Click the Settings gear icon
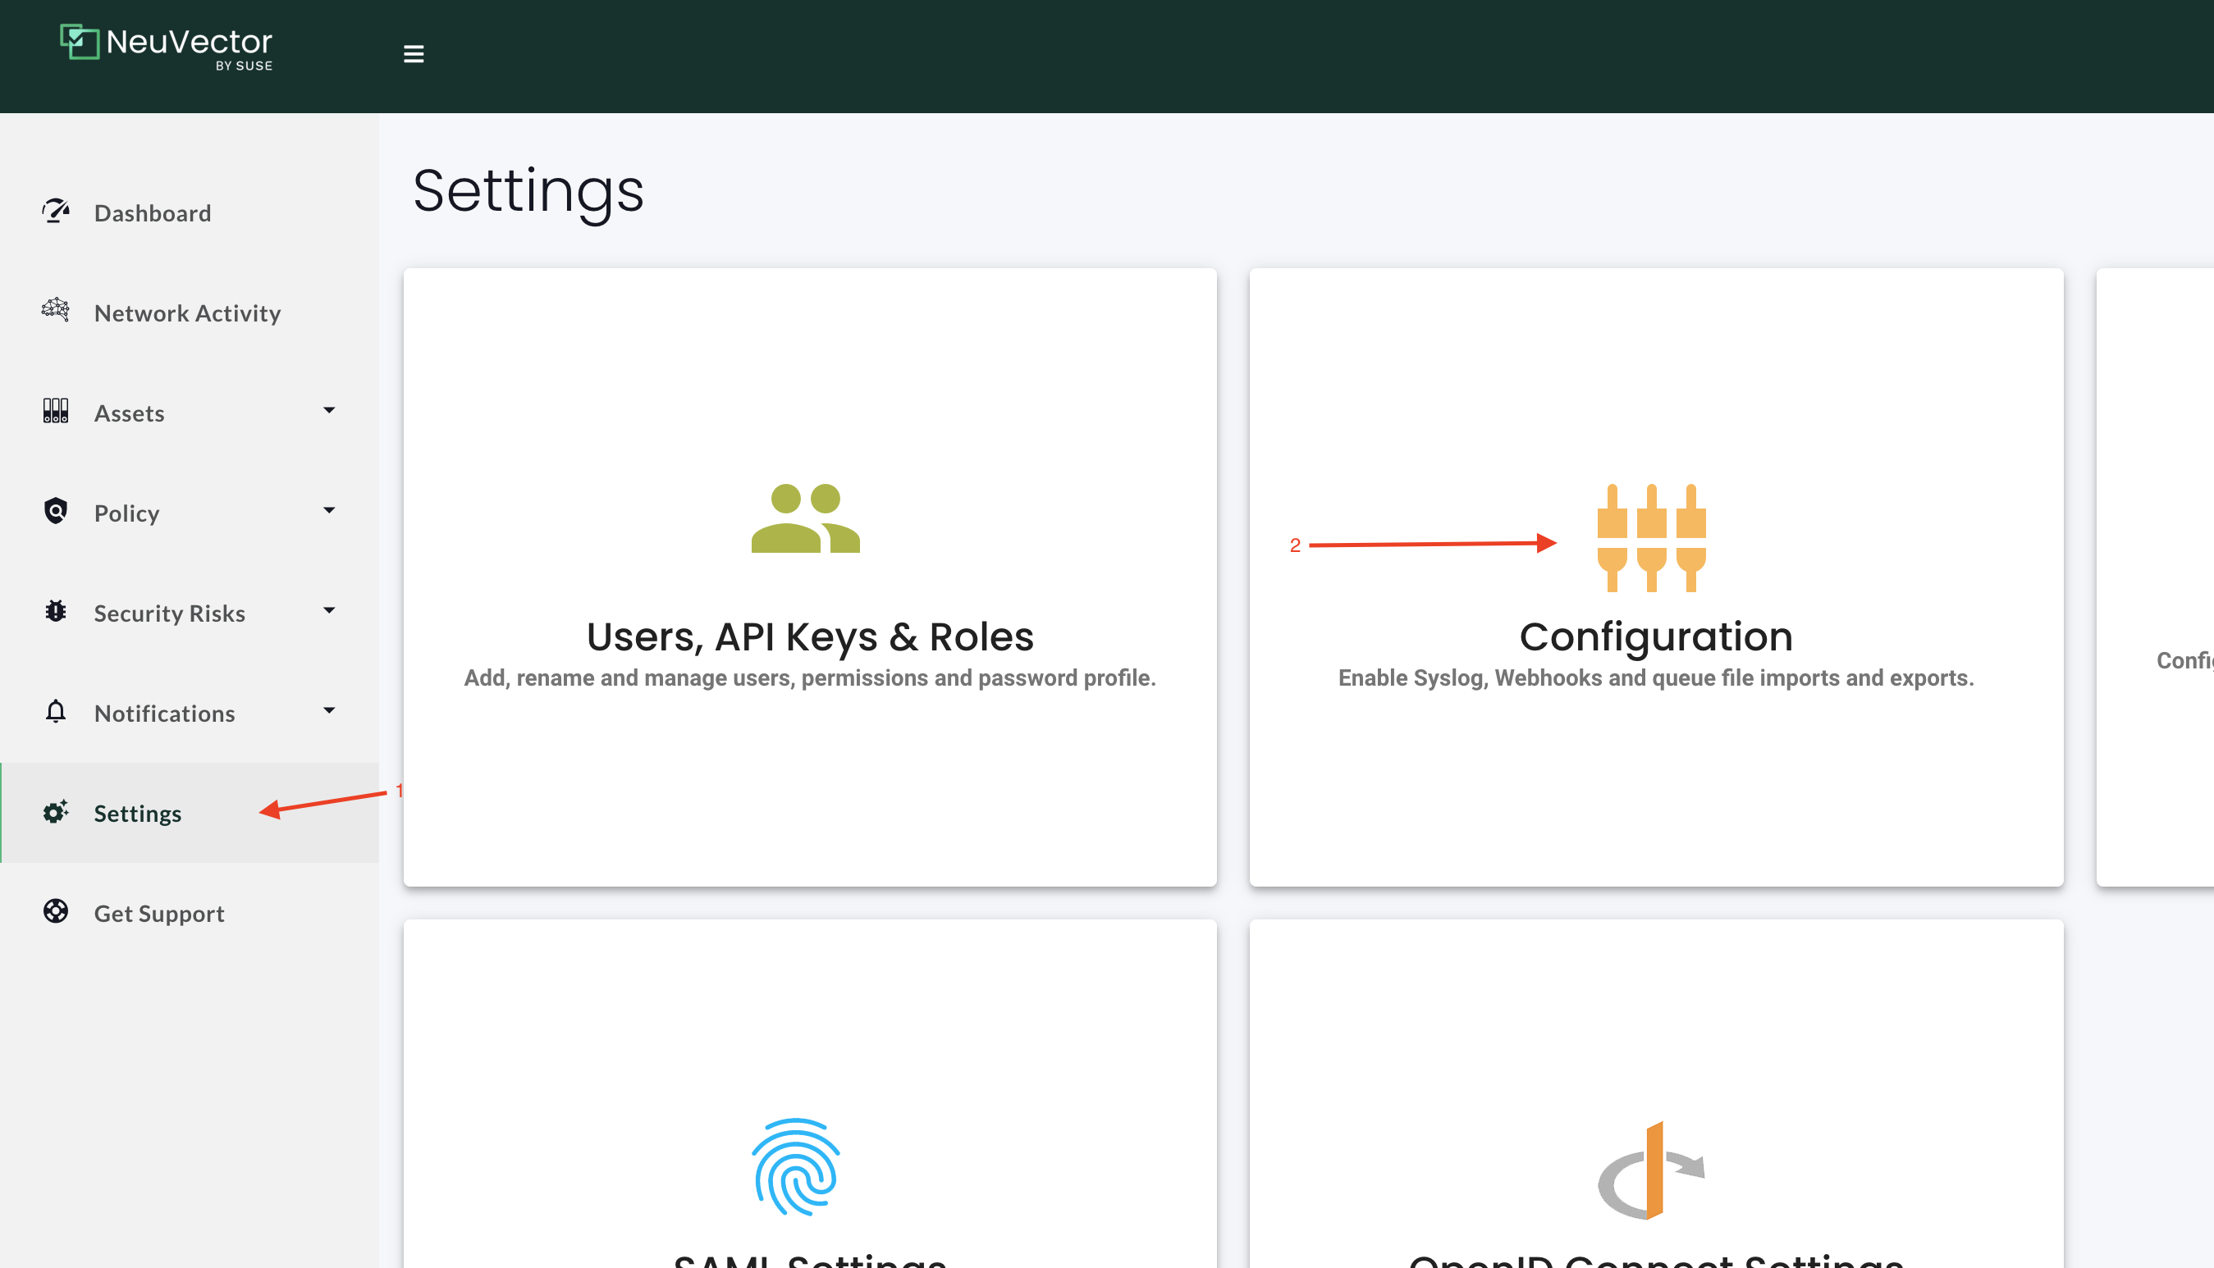 (56, 812)
